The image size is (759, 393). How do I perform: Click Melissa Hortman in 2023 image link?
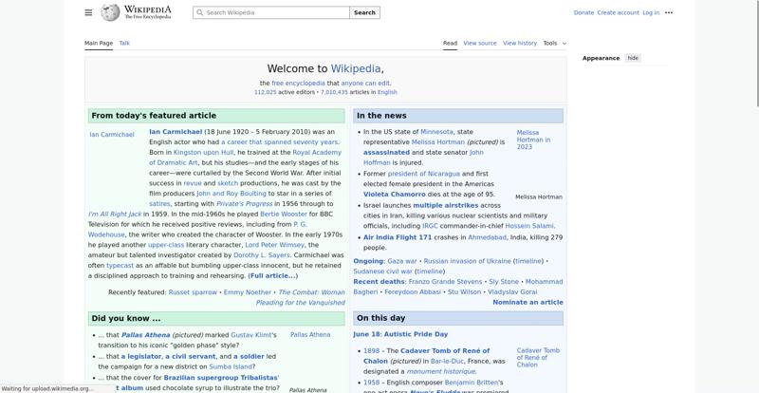click(x=533, y=140)
